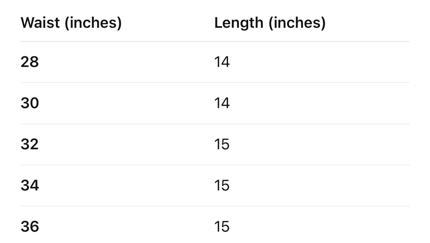Click length 15 in the waist 36 row
This screenshot has width=430, height=243.
[222, 227]
